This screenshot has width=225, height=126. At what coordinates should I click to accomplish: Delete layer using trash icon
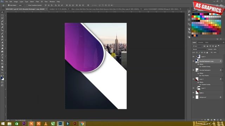[x=221, y=120]
